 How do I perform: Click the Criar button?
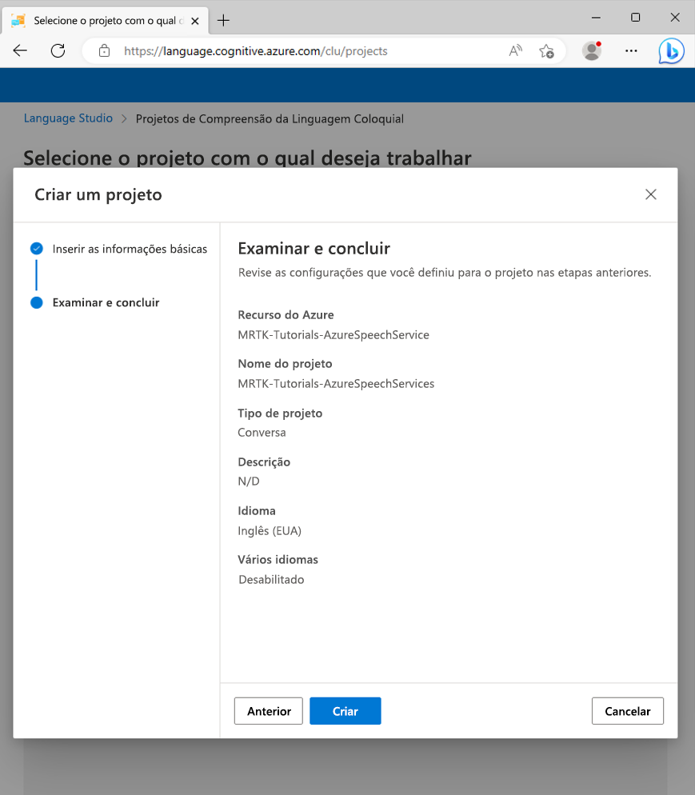(346, 711)
